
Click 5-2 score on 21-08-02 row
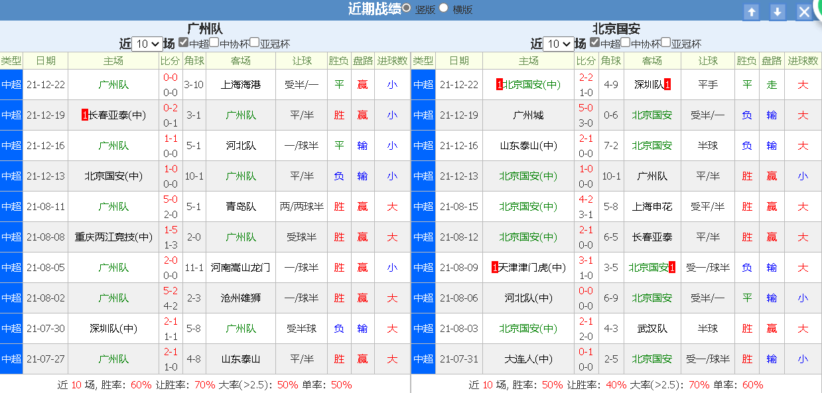click(171, 290)
